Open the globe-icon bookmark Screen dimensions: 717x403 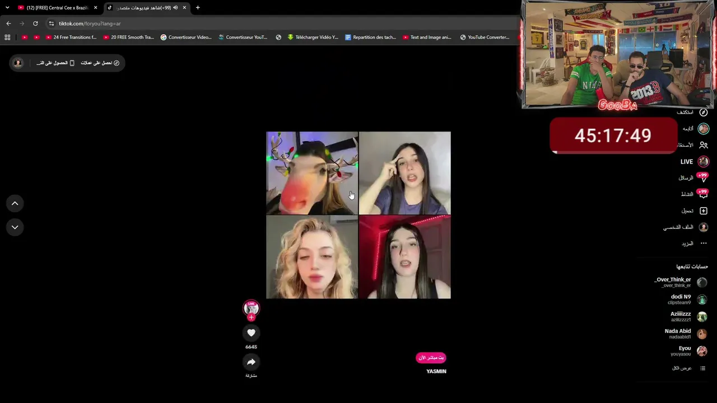[x=278, y=38]
